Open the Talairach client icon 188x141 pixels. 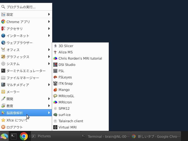55,121
